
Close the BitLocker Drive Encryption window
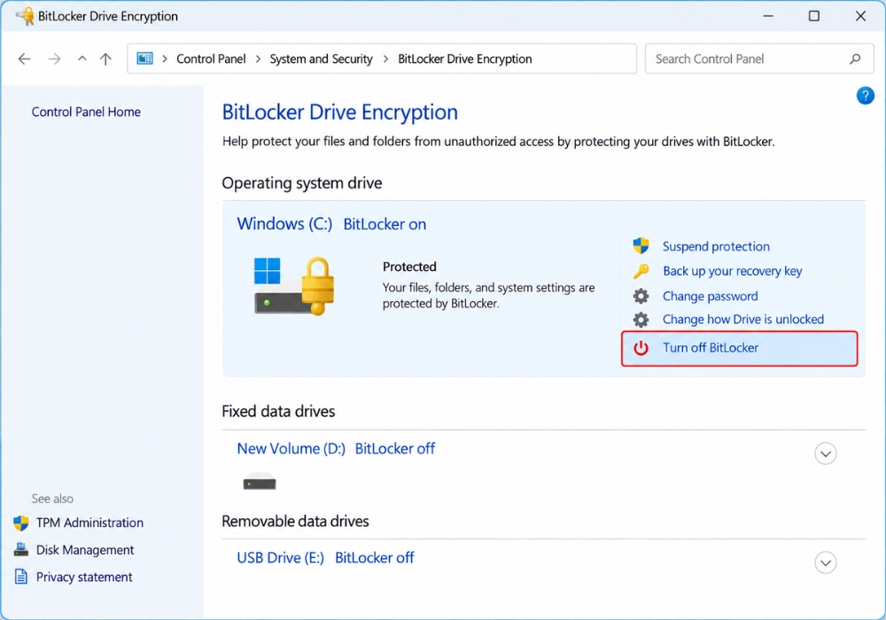860,16
